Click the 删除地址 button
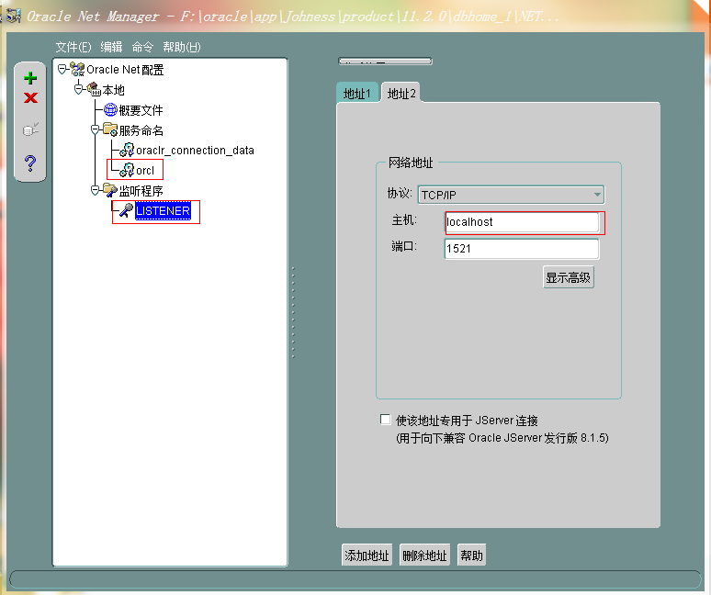Viewport: 711px width, 595px height. (424, 556)
